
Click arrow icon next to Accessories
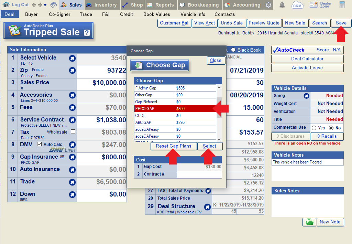tap(72, 95)
